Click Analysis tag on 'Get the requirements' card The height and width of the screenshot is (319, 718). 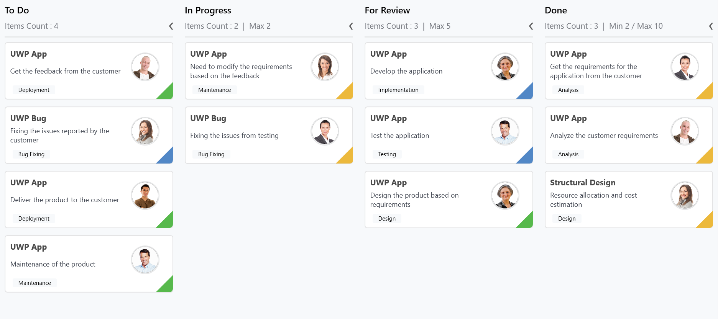point(568,90)
